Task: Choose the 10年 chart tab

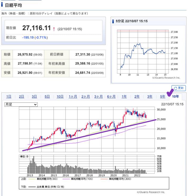Action: pos(175,97)
